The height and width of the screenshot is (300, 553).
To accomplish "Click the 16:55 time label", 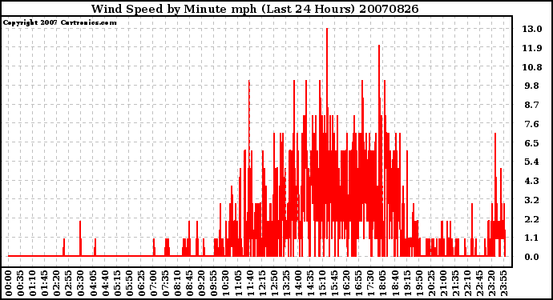I will pyautogui.click(x=359, y=284).
